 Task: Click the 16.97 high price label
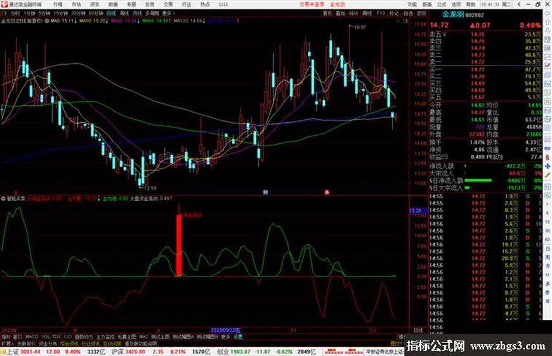pyautogui.click(x=360, y=27)
